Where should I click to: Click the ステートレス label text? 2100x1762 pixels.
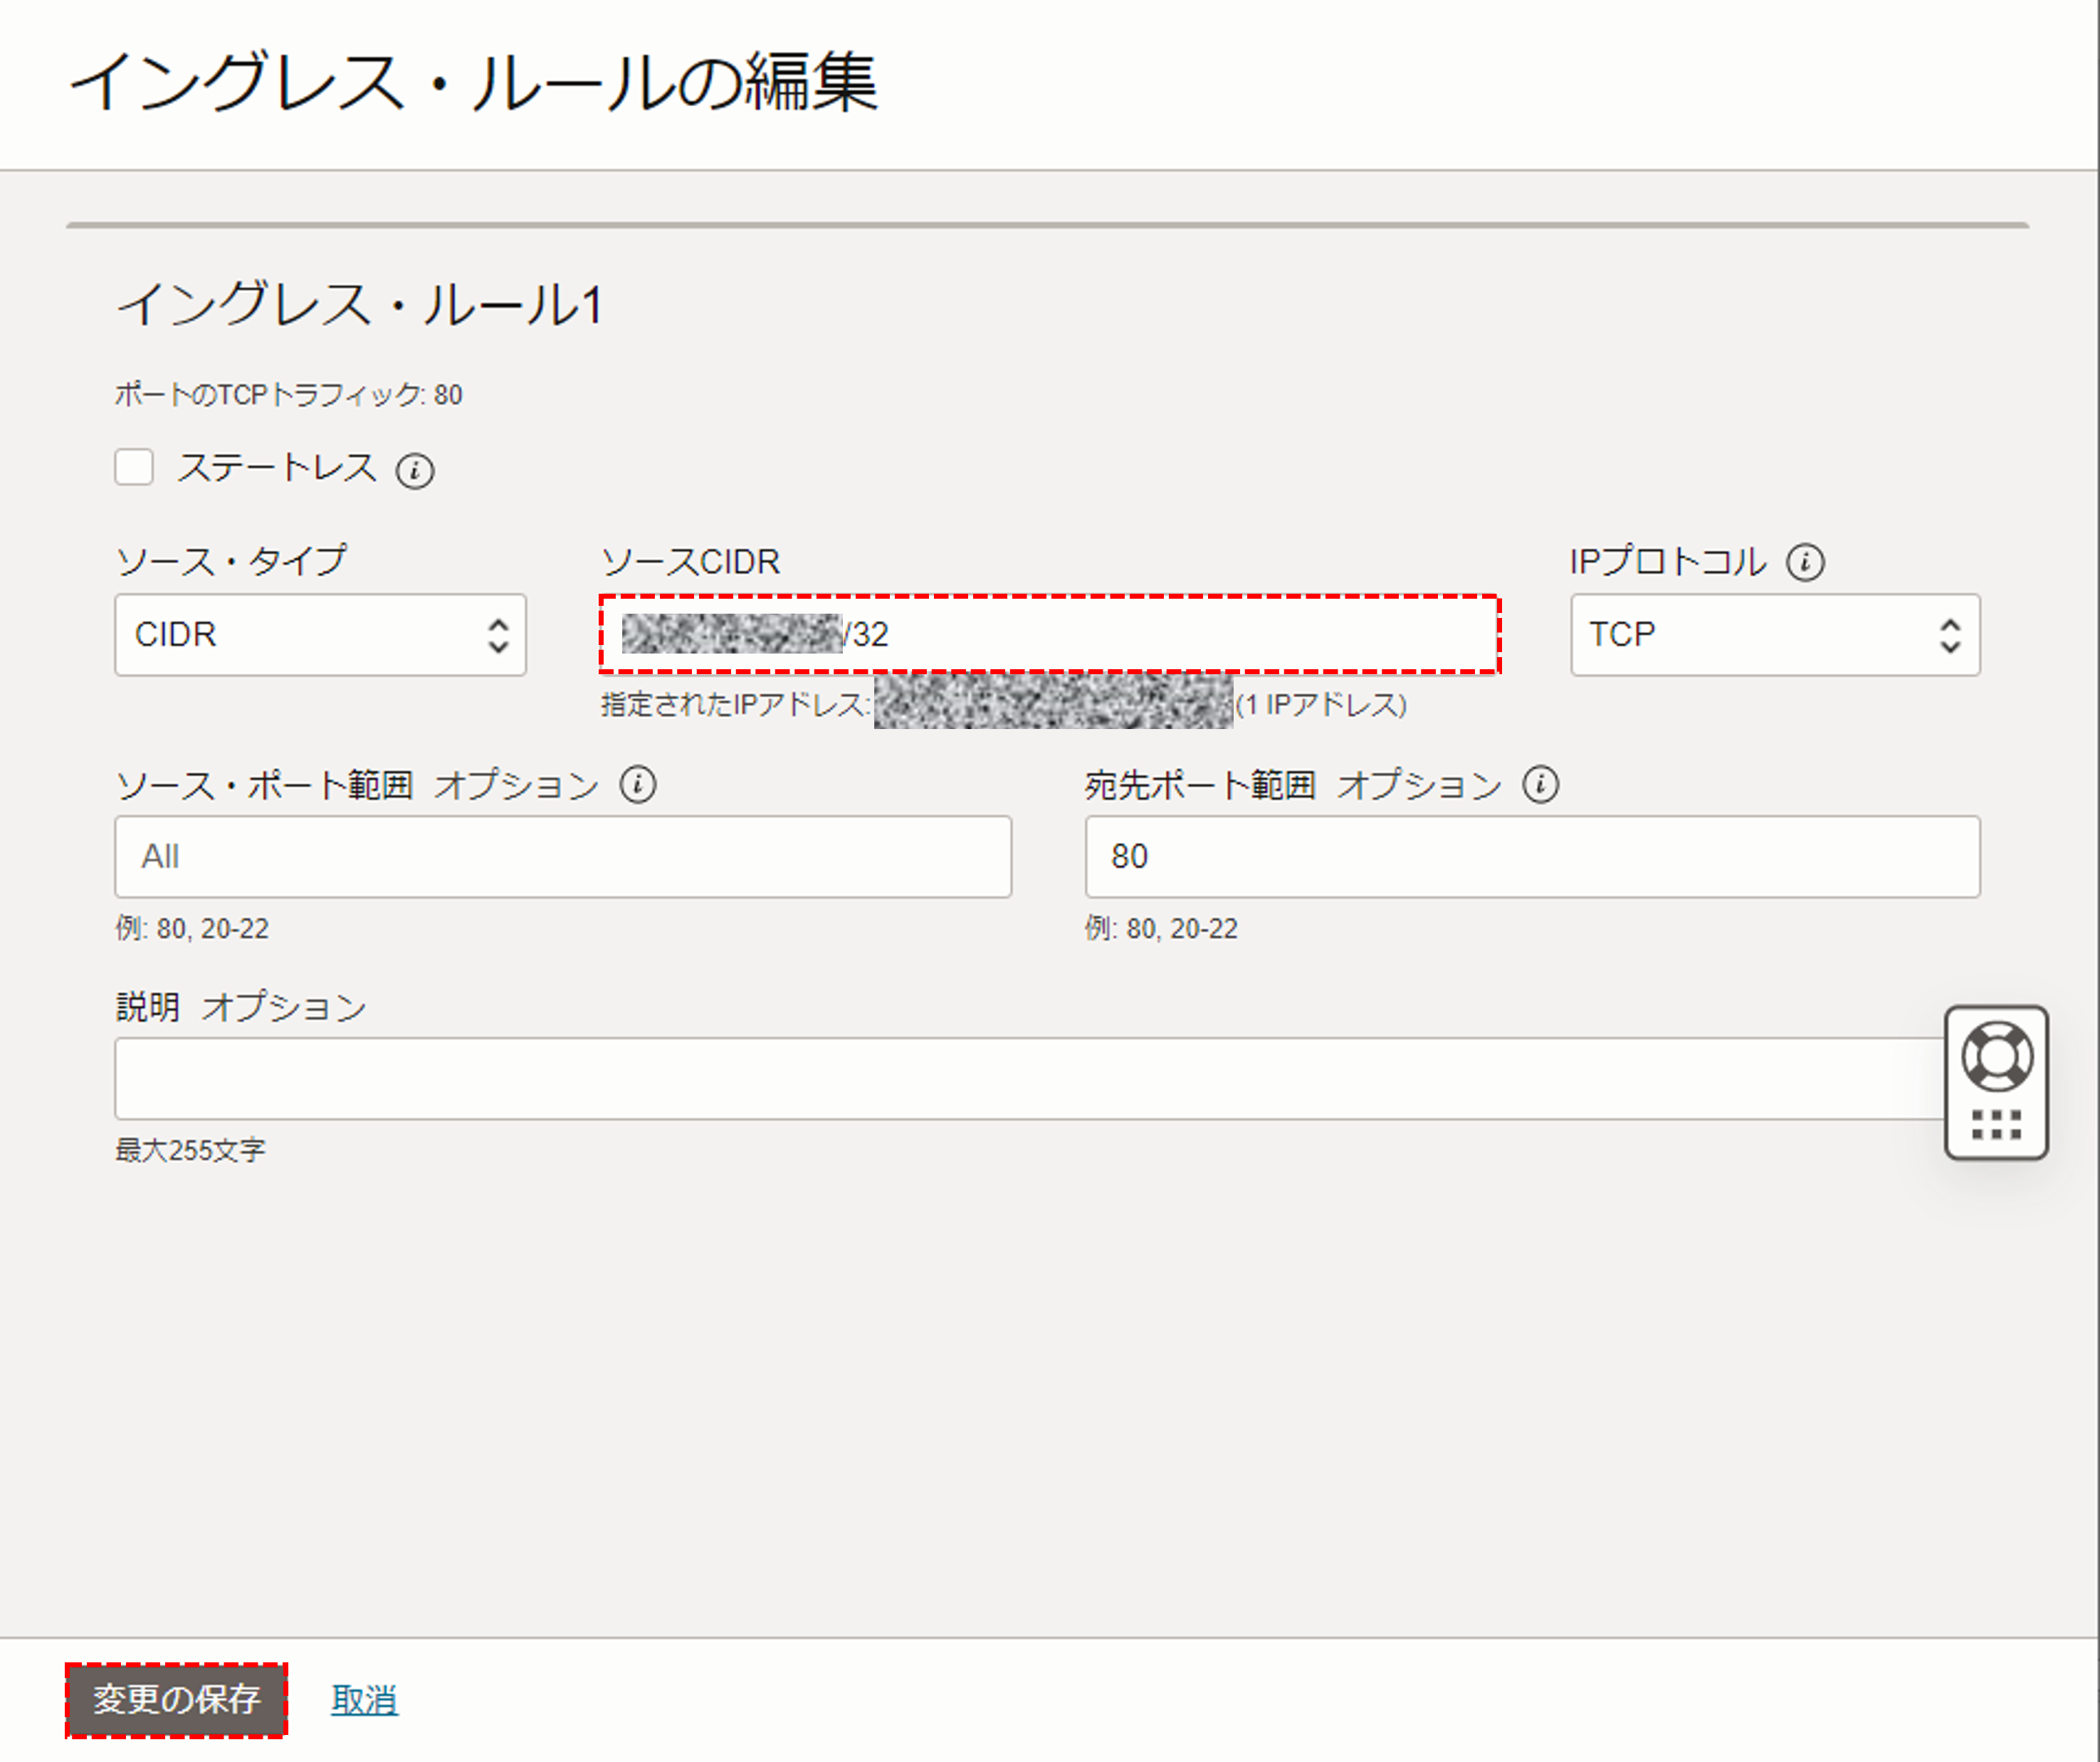277,468
